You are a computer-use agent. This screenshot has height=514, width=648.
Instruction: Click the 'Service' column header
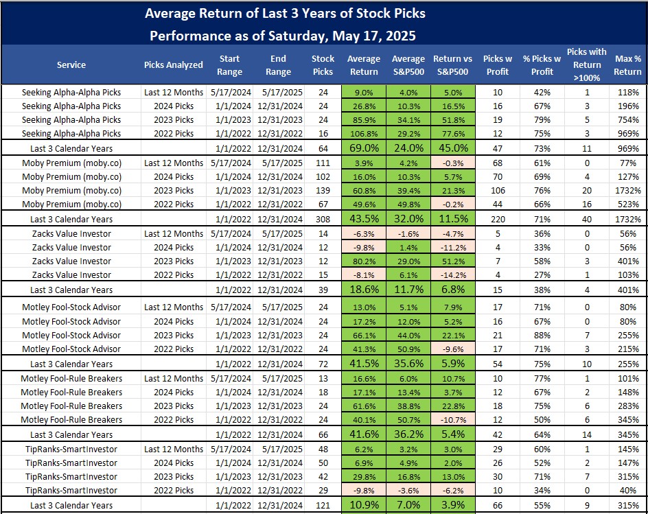point(71,65)
